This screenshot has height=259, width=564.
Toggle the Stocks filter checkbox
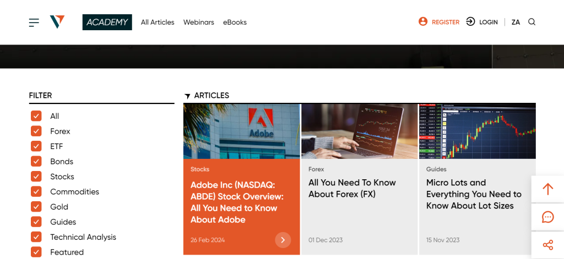click(36, 177)
